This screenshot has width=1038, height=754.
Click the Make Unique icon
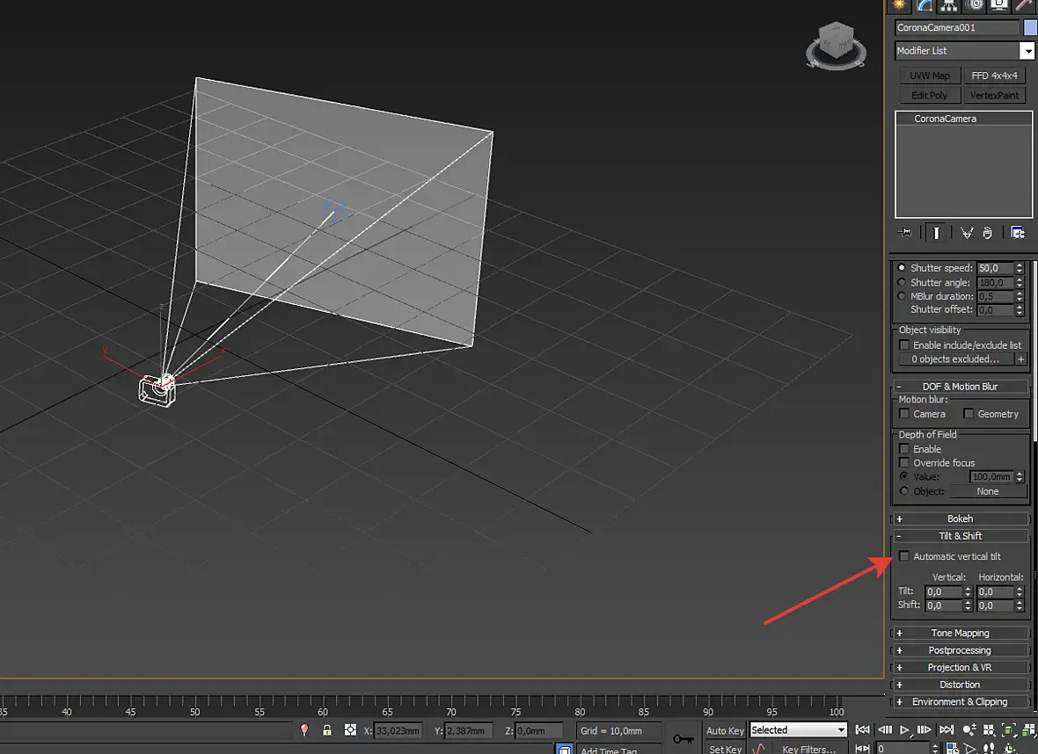[x=967, y=233]
